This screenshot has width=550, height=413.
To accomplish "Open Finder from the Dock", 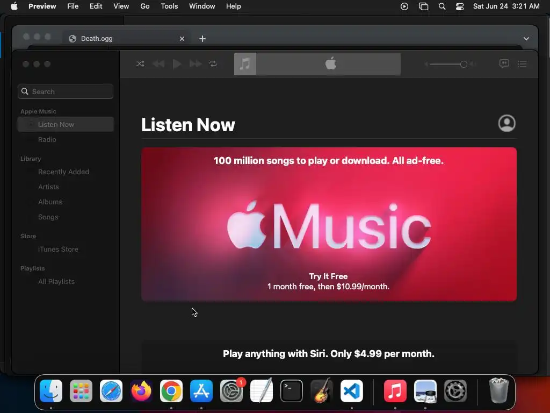I will coord(51,391).
